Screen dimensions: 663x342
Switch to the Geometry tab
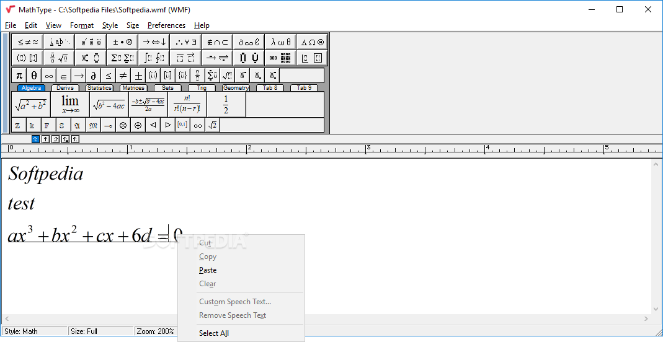pyautogui.click(x=236, y=88)
